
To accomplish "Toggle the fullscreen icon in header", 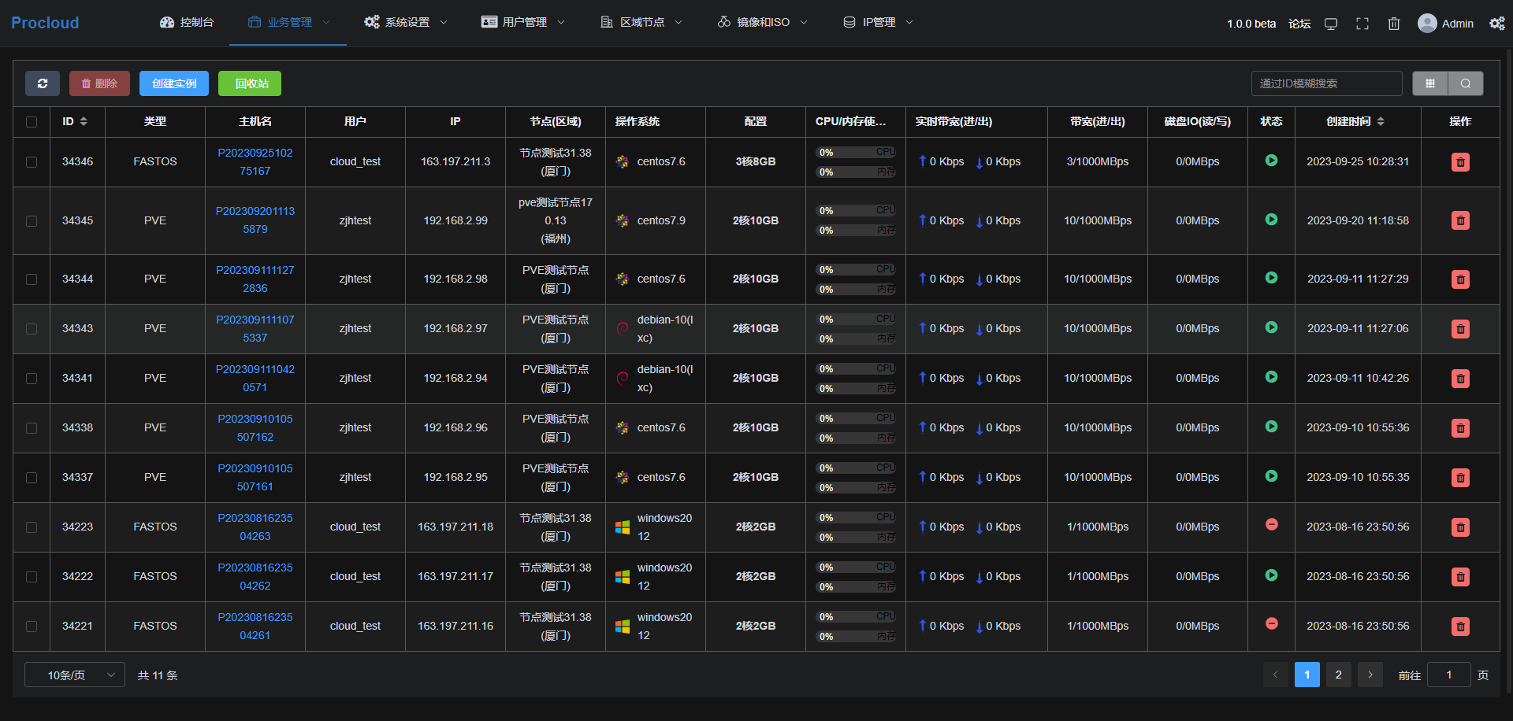I will [1362, 24].
